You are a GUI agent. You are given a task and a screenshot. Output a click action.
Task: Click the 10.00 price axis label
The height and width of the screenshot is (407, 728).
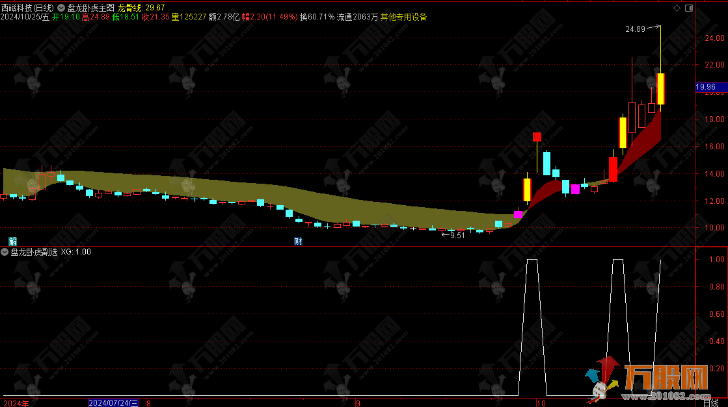714,228
